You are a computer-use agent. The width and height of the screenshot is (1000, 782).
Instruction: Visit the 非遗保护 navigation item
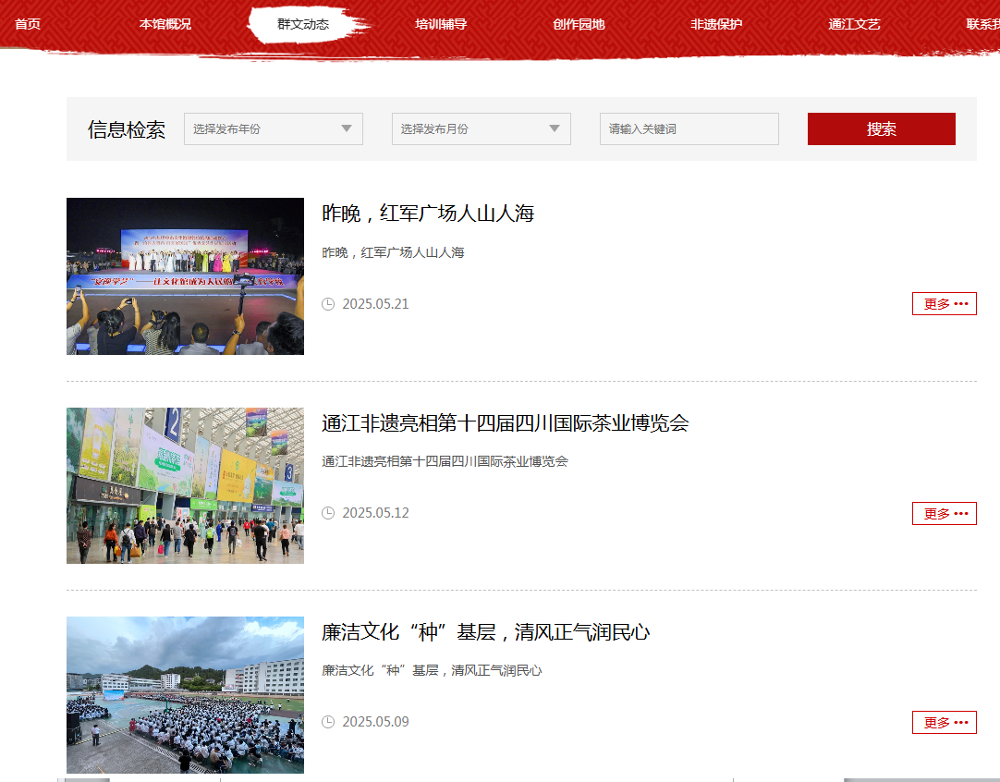click(716, 24)
